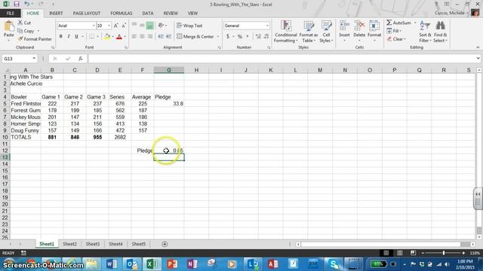Click the Insert cells icon
Viewport: 483px width, 271px height.
[344, 26]
